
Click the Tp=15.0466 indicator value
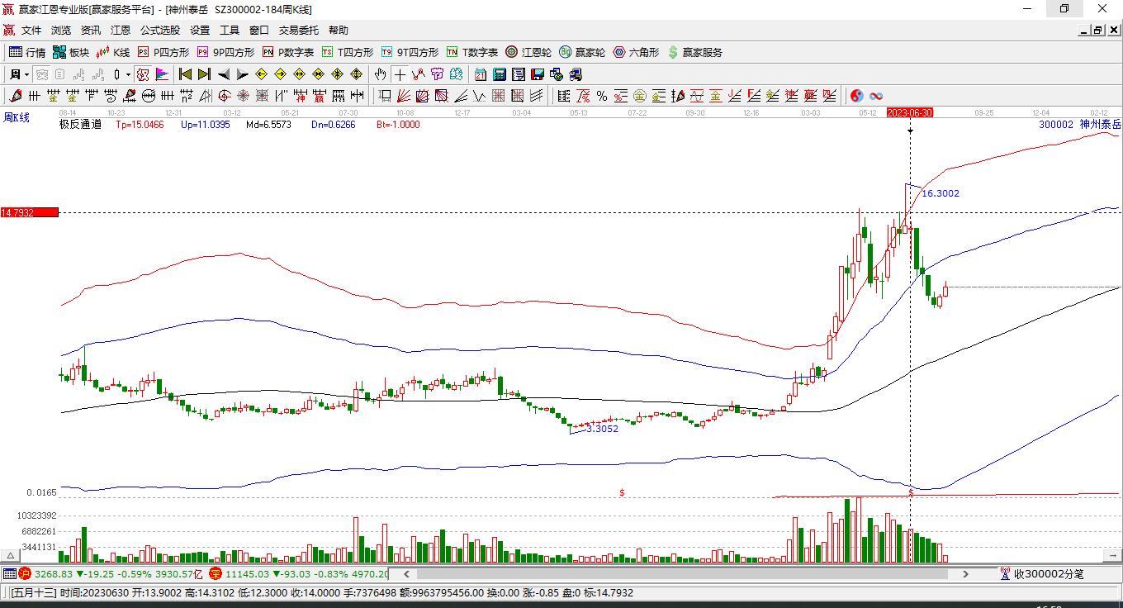coord(140,125)
